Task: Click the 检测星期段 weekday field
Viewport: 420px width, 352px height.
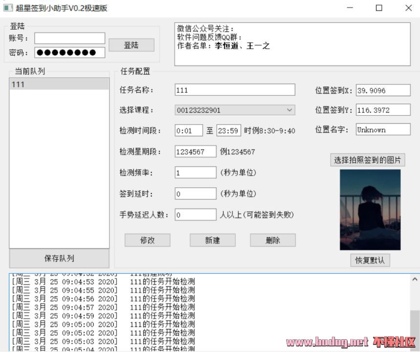Action: point(195,152)
